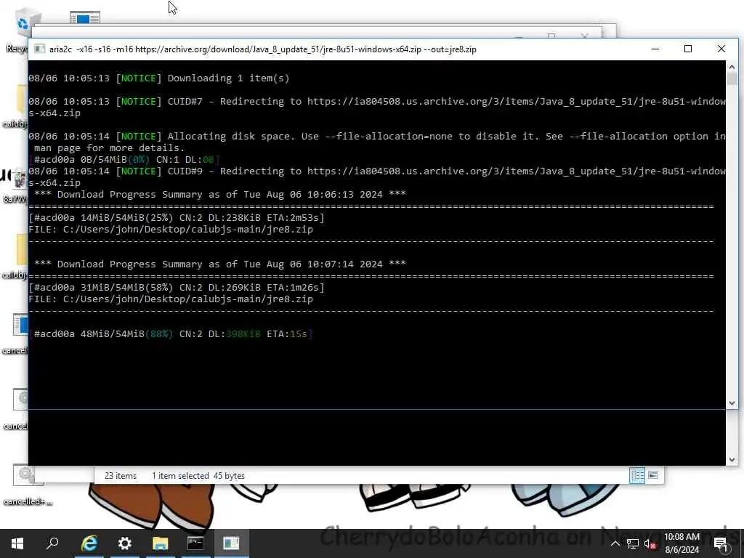
Task: Click the 10:06:13 Download Progress Summary heading
Action: click(219, 195)
